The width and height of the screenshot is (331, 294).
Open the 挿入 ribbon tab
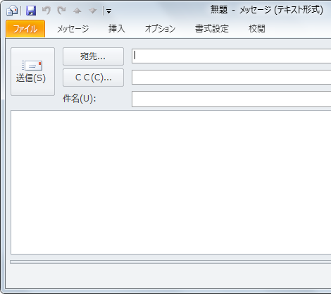point(117,29)
